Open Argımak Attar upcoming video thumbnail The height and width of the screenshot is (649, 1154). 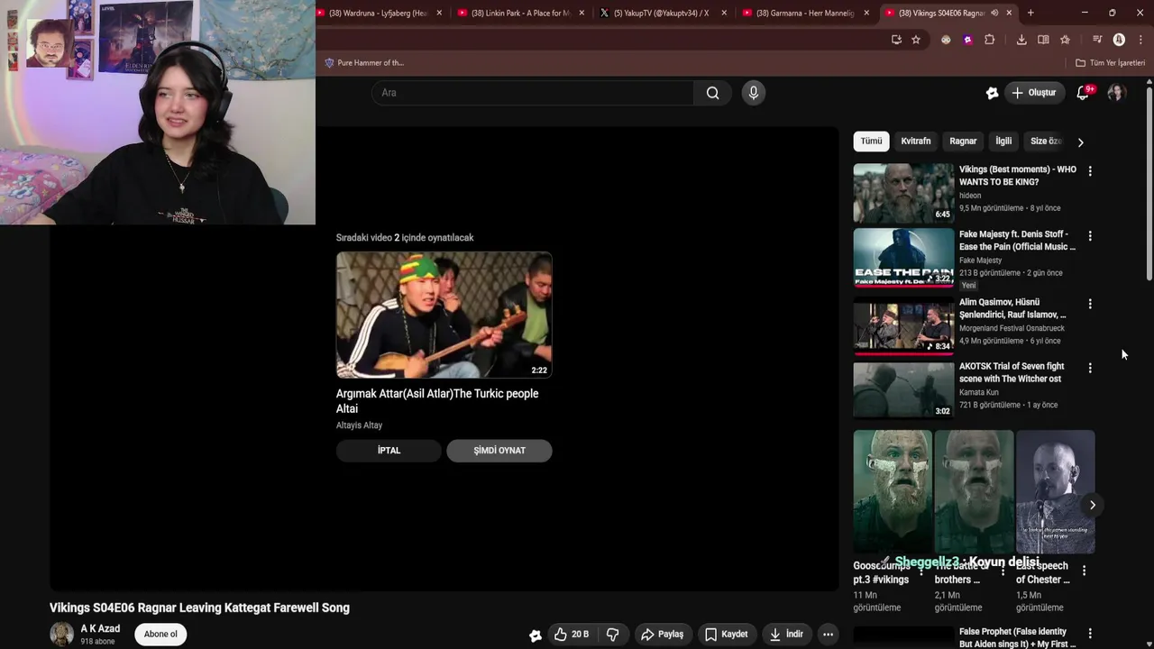444,315
